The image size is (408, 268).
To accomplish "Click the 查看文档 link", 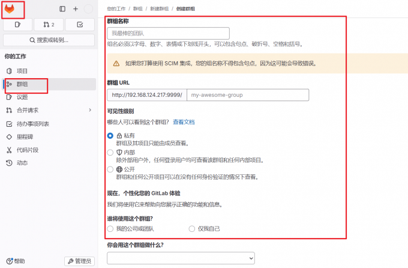I will [x=184, y=122].
